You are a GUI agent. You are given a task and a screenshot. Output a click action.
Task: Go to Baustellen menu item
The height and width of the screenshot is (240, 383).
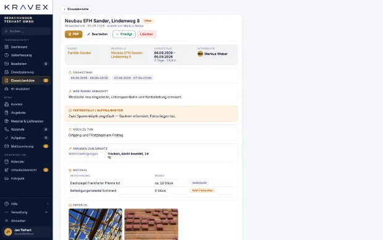(x=26, y=64)
